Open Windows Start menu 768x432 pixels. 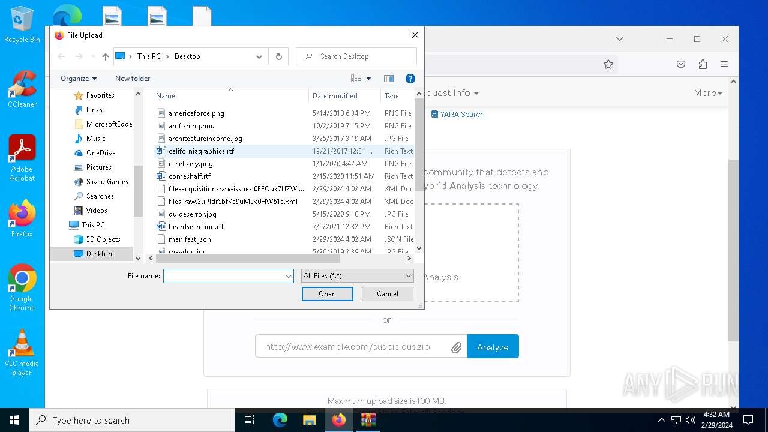tap(14, 420)
